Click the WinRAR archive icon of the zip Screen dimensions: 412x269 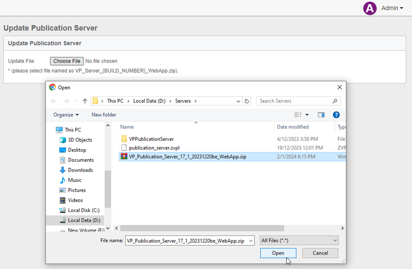pos(124,157)
